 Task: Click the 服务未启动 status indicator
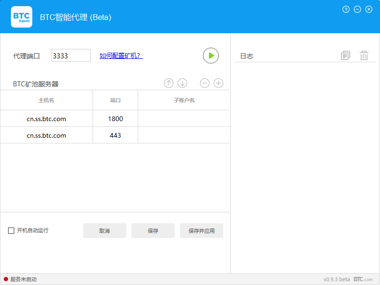tap(20, 279)
